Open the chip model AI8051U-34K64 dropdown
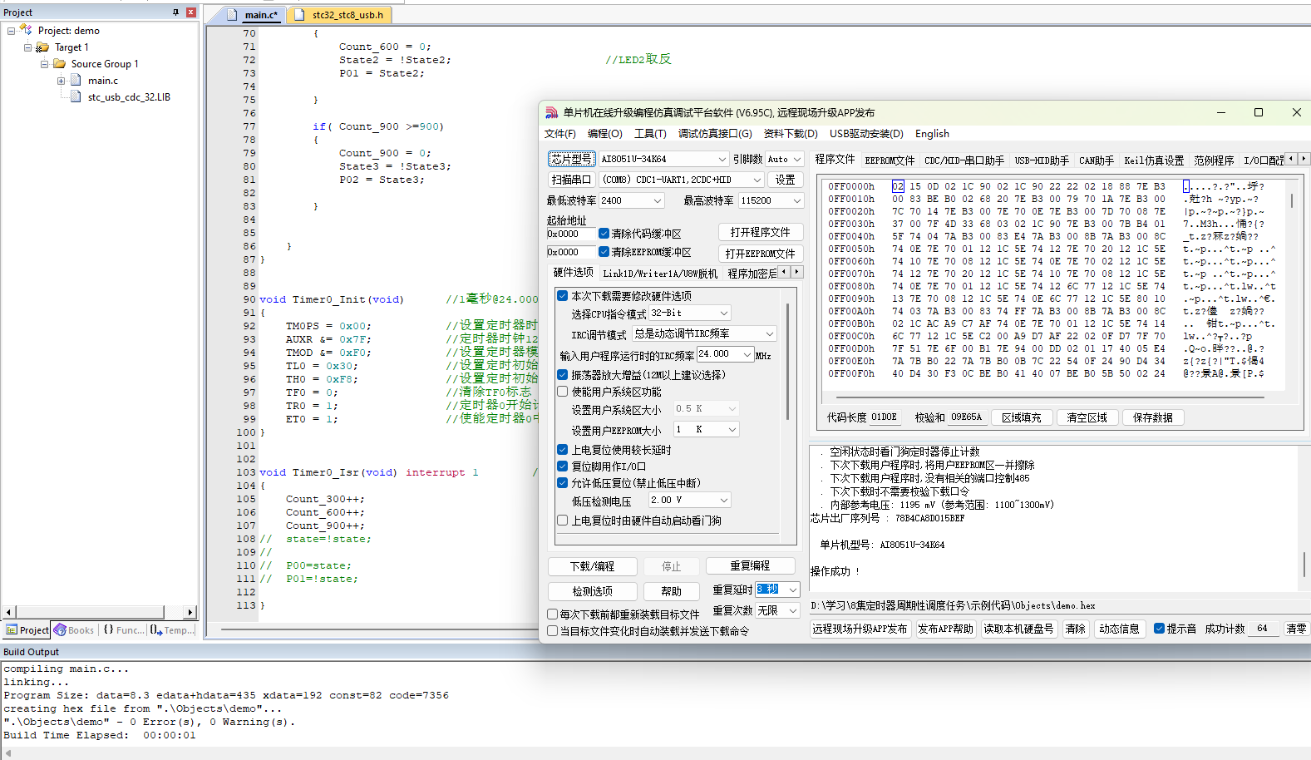The height and width of the screenshot is (760, 1311). [722, 159]
